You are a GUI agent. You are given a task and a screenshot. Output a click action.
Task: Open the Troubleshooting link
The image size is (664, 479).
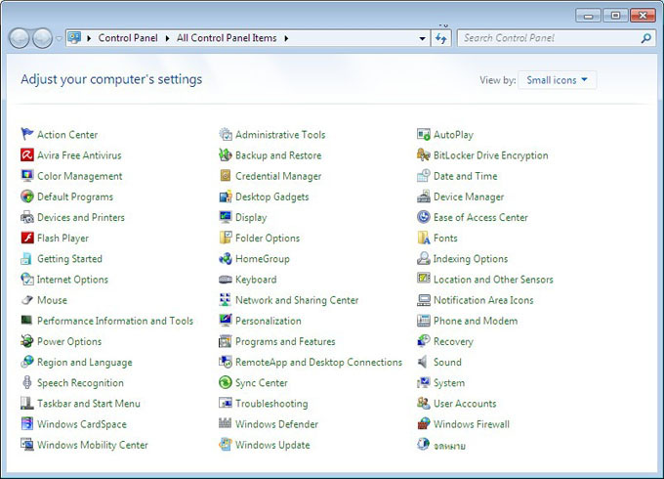271,404
